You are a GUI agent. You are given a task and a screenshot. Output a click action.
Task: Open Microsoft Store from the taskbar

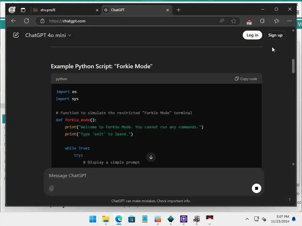[132, 219]
